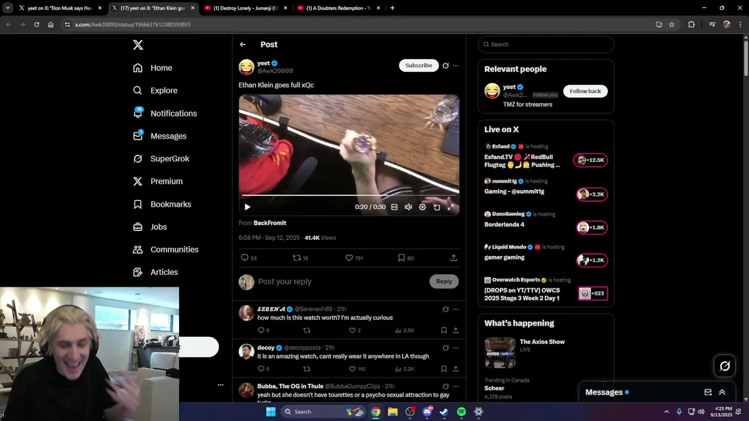Open Jobs in the sidebar
Image resolution: width=749 pixels, height=421 pixels.
(x=150, y=227)
